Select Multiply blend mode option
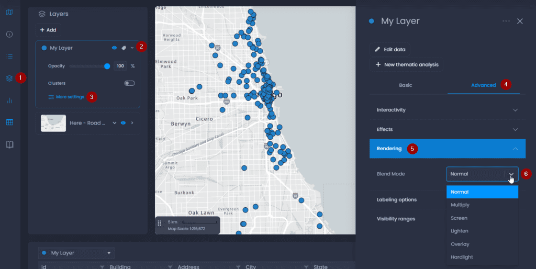Viewport: 536px width, 269px height. (x=482, y=205)
